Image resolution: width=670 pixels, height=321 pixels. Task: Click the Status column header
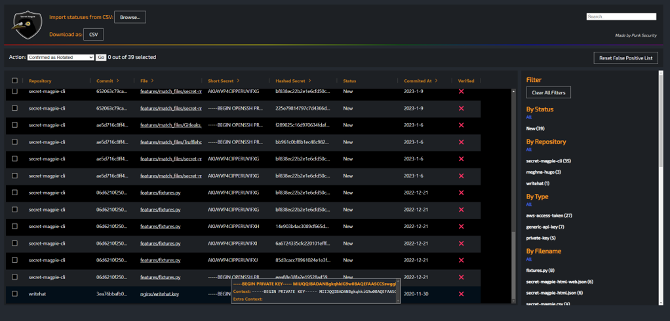349,81
